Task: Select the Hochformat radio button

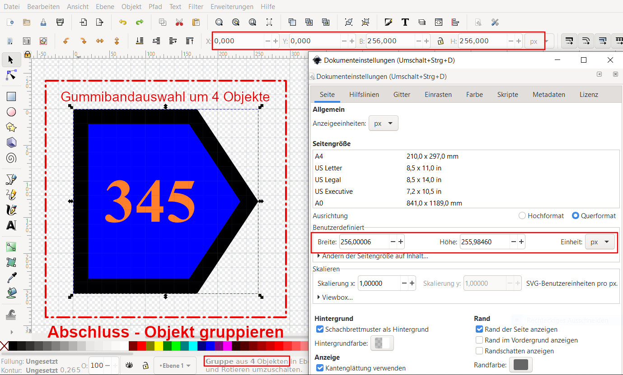Action: point(522,216)
